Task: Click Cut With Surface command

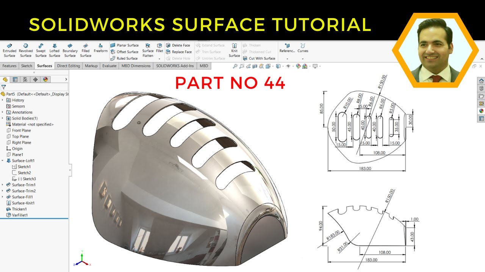Action: point(259,58)
